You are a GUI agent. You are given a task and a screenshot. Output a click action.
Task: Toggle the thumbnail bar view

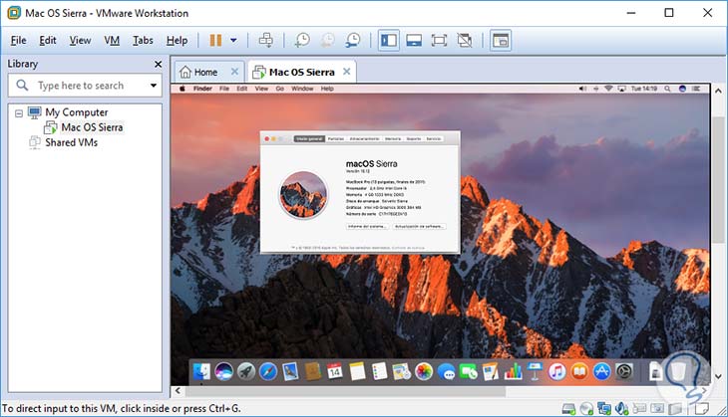(414, 41)
